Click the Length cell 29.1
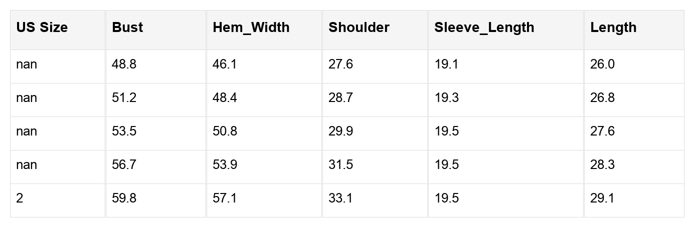 [x=602, y=198]
